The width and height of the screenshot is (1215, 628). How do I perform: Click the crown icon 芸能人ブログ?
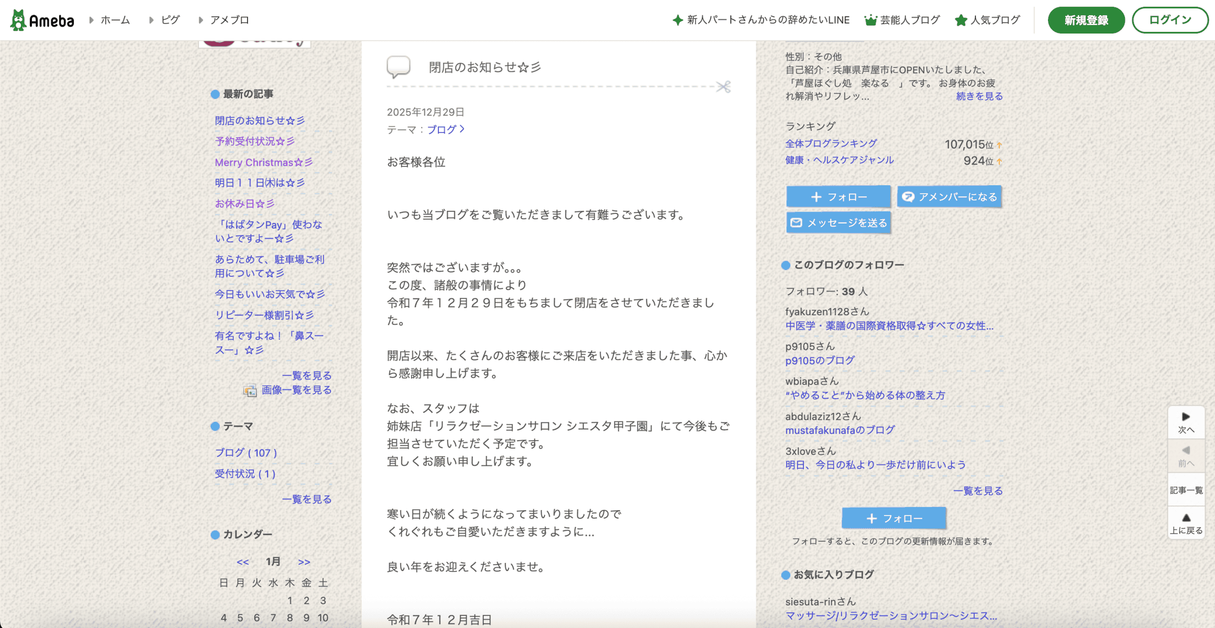[x=870, y=20]
